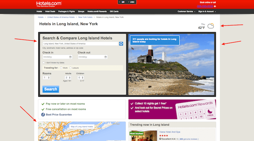
Task: Open the Children number selector
Action: click(x=81, y=78)
